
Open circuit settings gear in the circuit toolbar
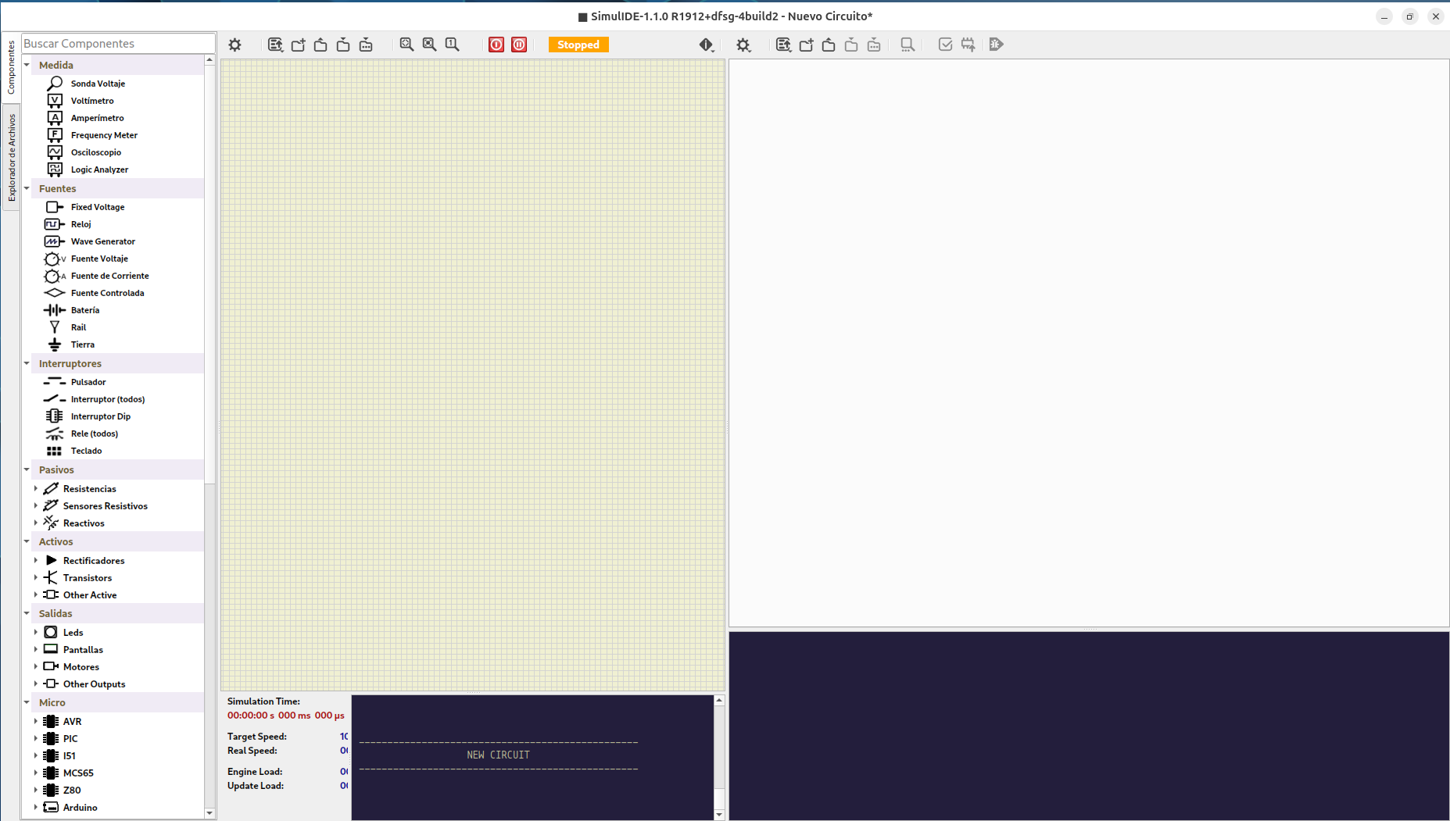235,45
